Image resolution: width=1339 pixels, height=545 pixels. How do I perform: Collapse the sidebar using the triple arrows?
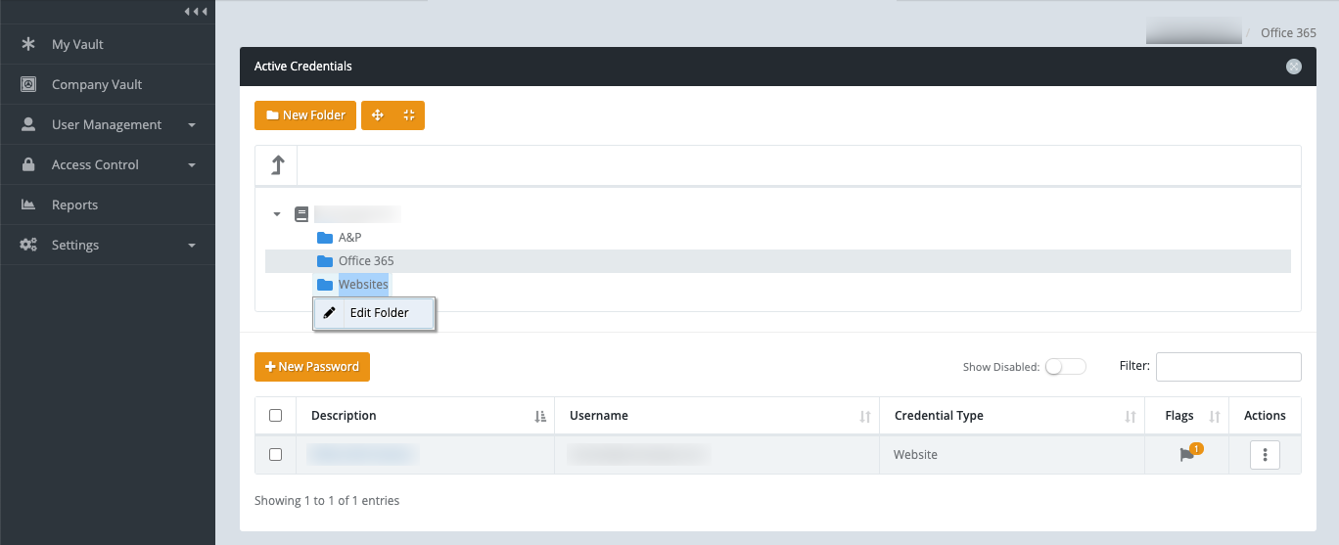tap(196, 11)
